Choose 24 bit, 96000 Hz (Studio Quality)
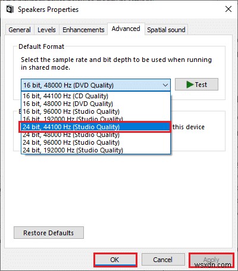This screenshot has height=271, width=238. tap(96, 142)
